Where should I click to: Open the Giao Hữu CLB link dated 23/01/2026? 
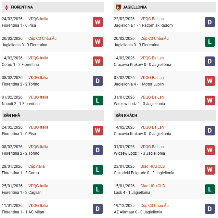click(x=152, y=166)
